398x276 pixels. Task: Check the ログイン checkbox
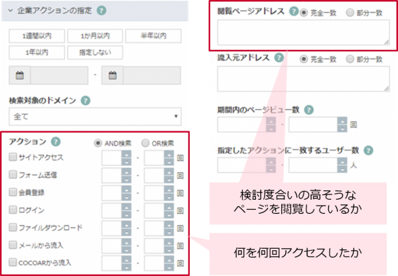[13, 210]
